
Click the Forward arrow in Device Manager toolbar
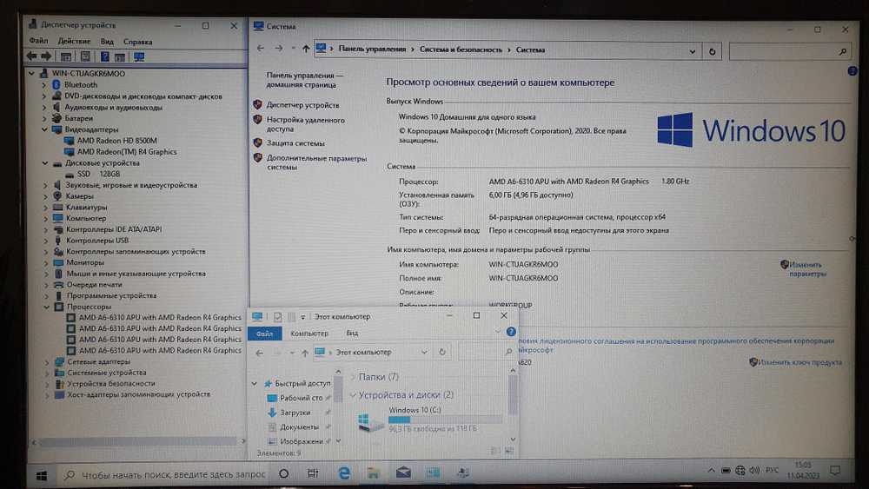pyautogui.click(x=47, y=56)
